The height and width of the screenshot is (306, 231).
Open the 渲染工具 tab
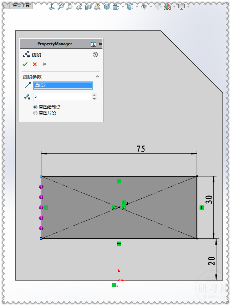tap(21, 5)
